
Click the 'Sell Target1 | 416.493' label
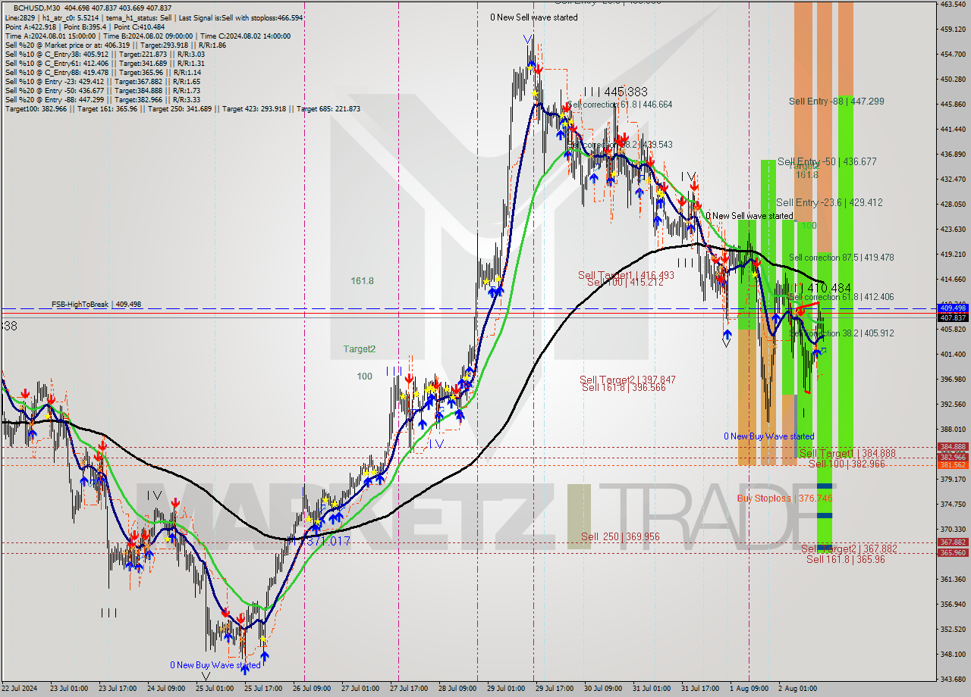pos(626,275)
